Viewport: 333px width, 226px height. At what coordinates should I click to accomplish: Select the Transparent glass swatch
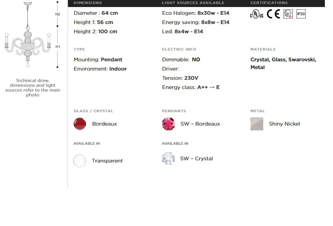79,161
